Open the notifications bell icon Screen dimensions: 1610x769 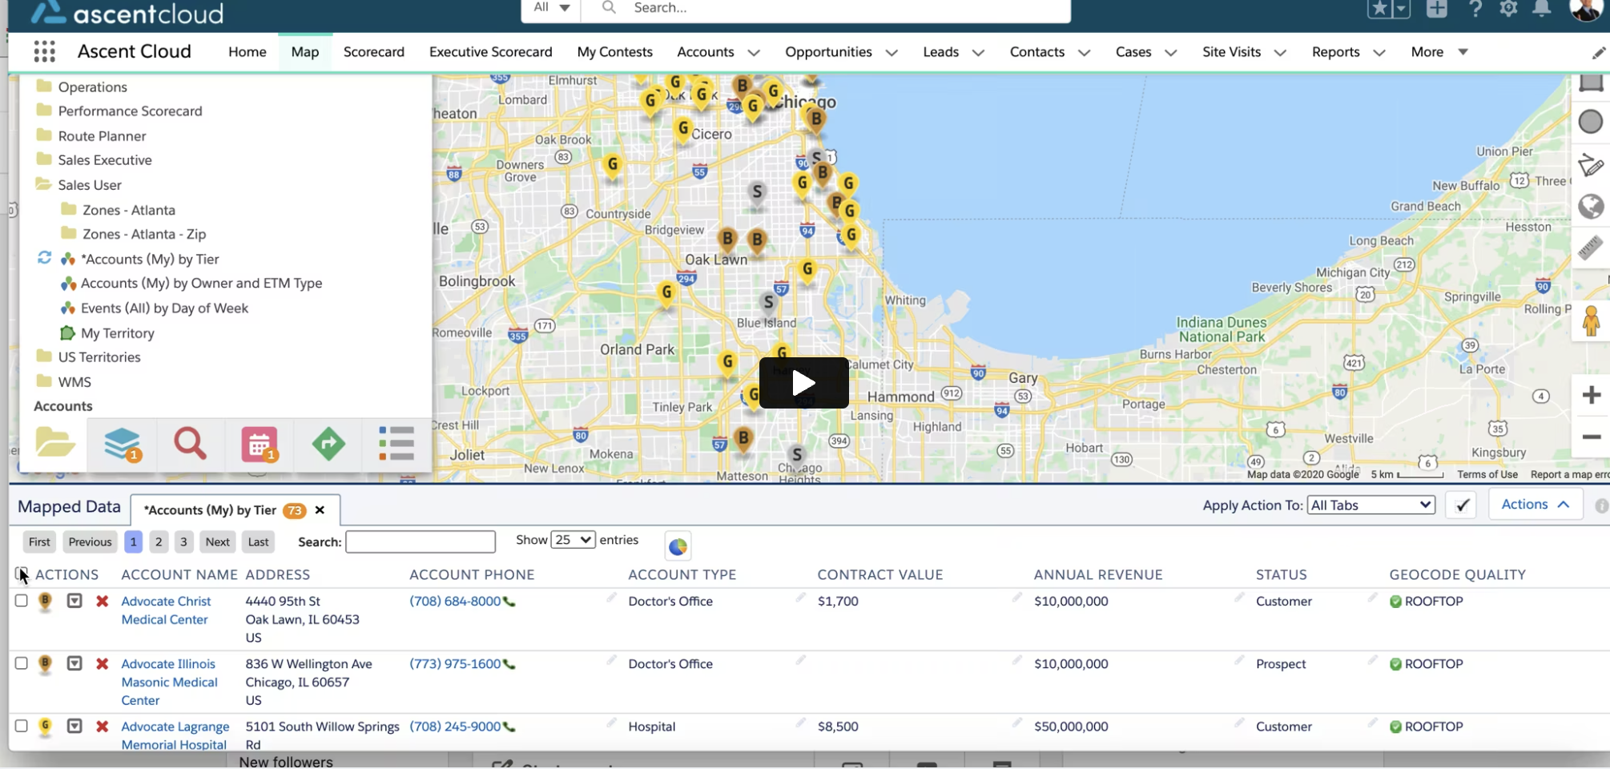click(x=1541, y=9)
